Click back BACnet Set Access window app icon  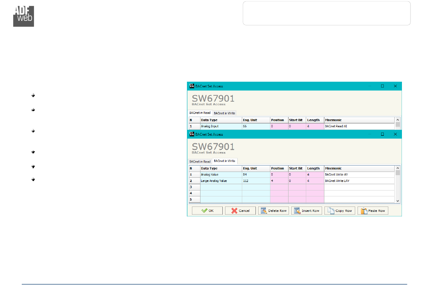coord(191,86)
